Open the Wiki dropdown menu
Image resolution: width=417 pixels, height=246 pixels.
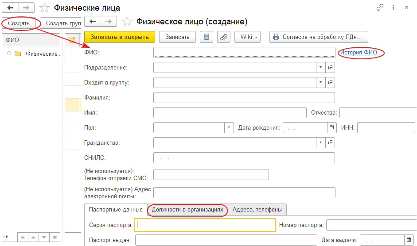[x=247, y=37]
